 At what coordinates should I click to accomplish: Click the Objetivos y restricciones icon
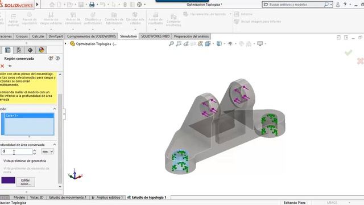pyautogui.click(x=93, y=15)
